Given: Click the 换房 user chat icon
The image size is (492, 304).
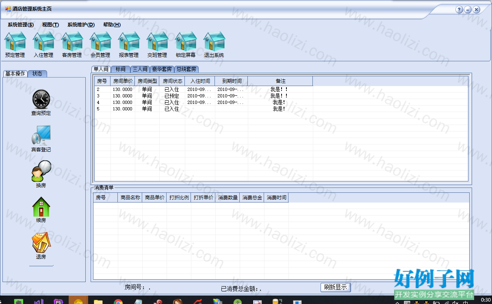Looking at the screenshot, I should point(41,171).
